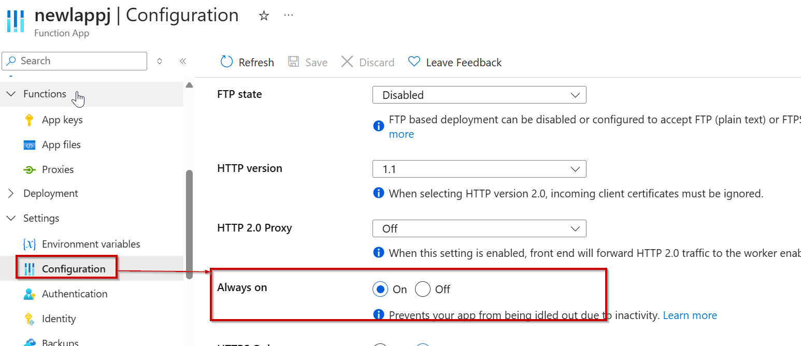Open the ellipsis more options menu
Screen dimensions: 801x346
pyautogui.click(x=289, y=15)
